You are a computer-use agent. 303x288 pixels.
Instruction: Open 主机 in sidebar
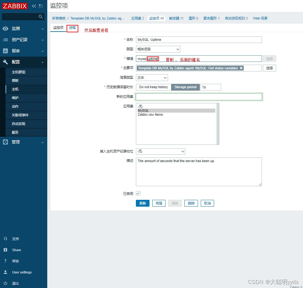click(26, 89)
